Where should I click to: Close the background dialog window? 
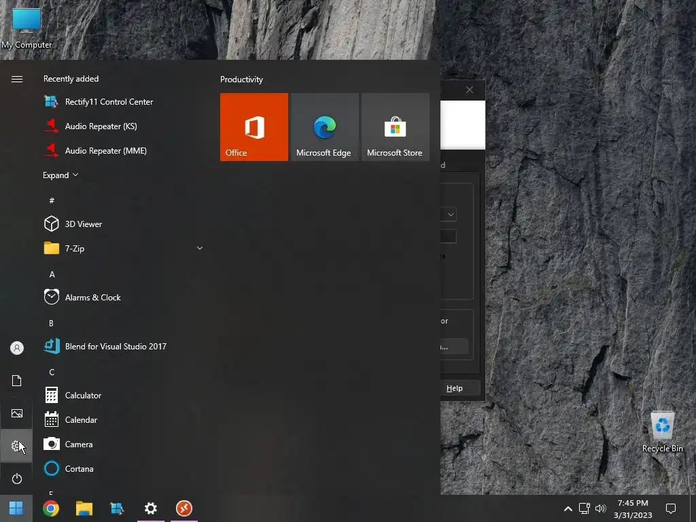point(470,90)
